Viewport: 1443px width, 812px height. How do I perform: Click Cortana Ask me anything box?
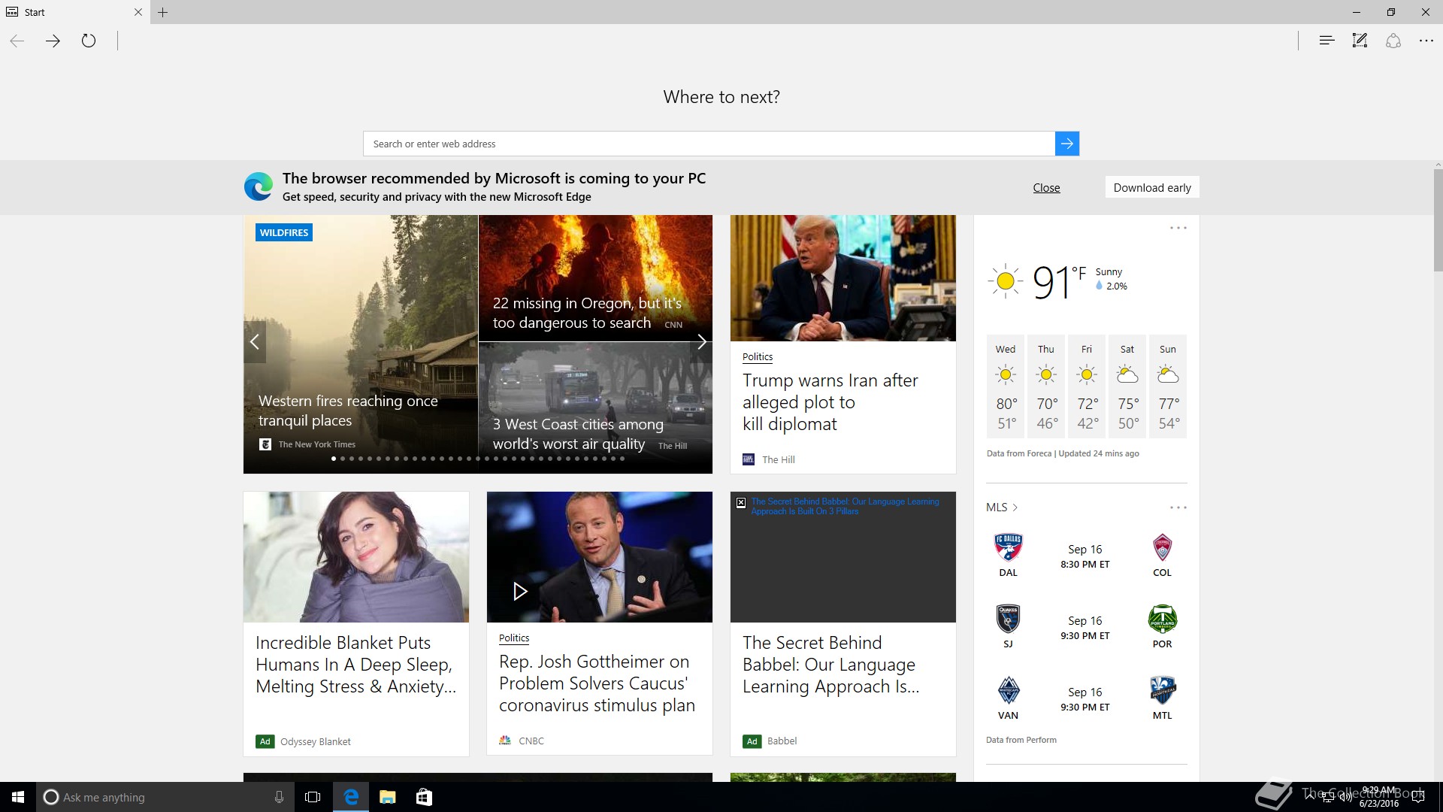coord(164,797)
